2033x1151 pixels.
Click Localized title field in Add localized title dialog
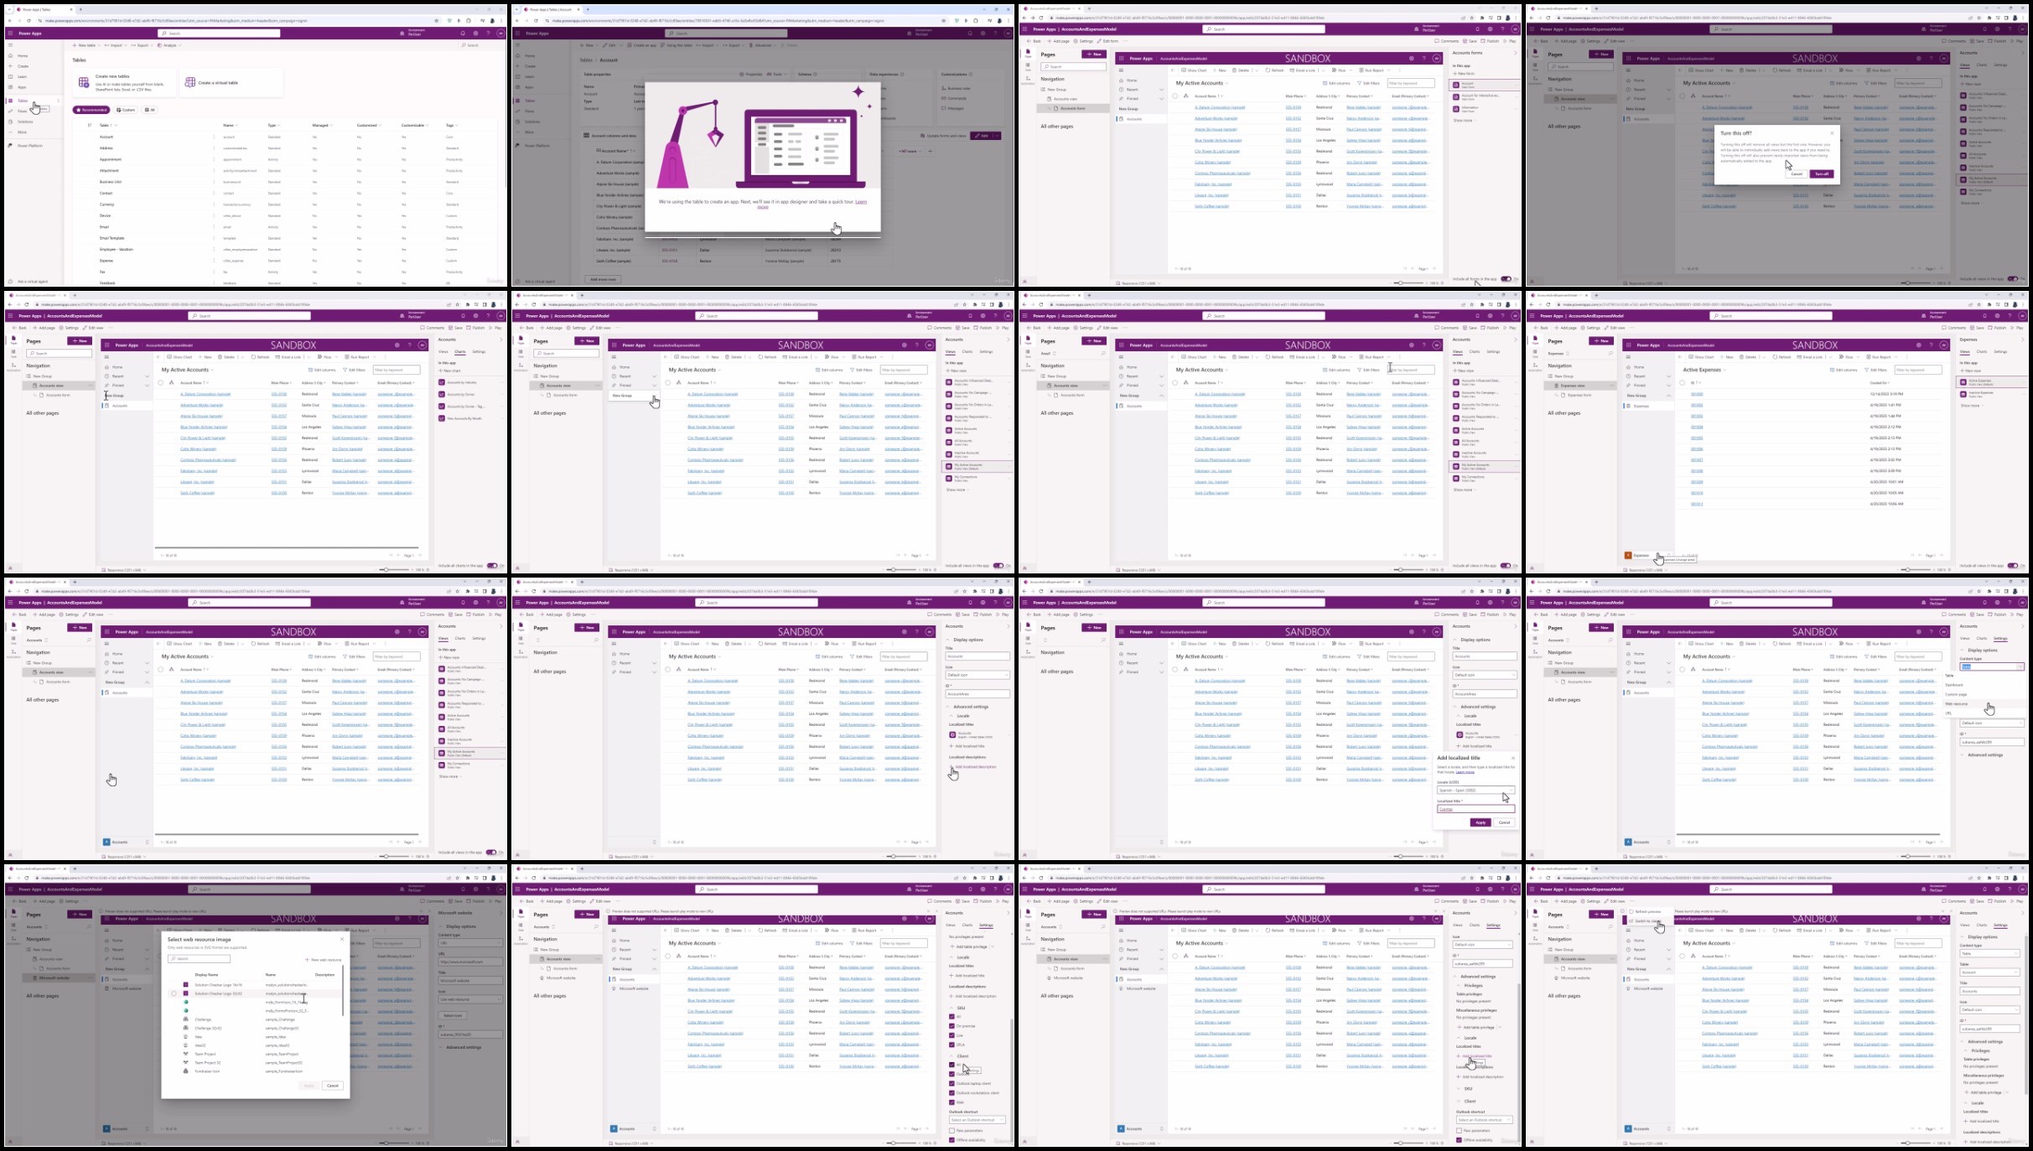click(1475, 809)
